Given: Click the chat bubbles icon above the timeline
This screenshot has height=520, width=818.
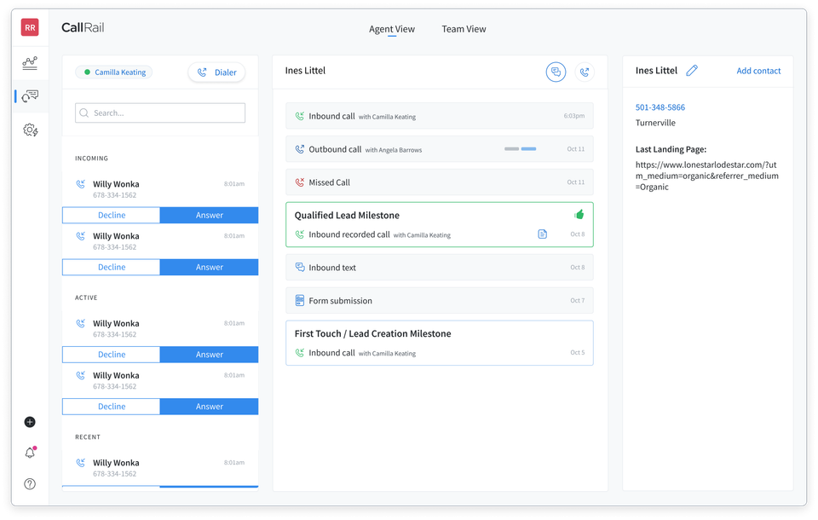Looking at the screenshot, I should 556,72.
